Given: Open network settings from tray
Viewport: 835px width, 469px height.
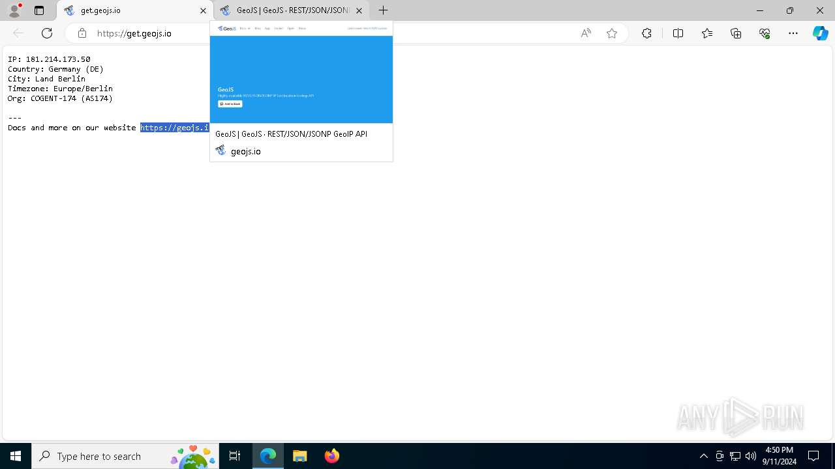Looking at the screenshot, I should pyautogui.click(x=735, y=456).
